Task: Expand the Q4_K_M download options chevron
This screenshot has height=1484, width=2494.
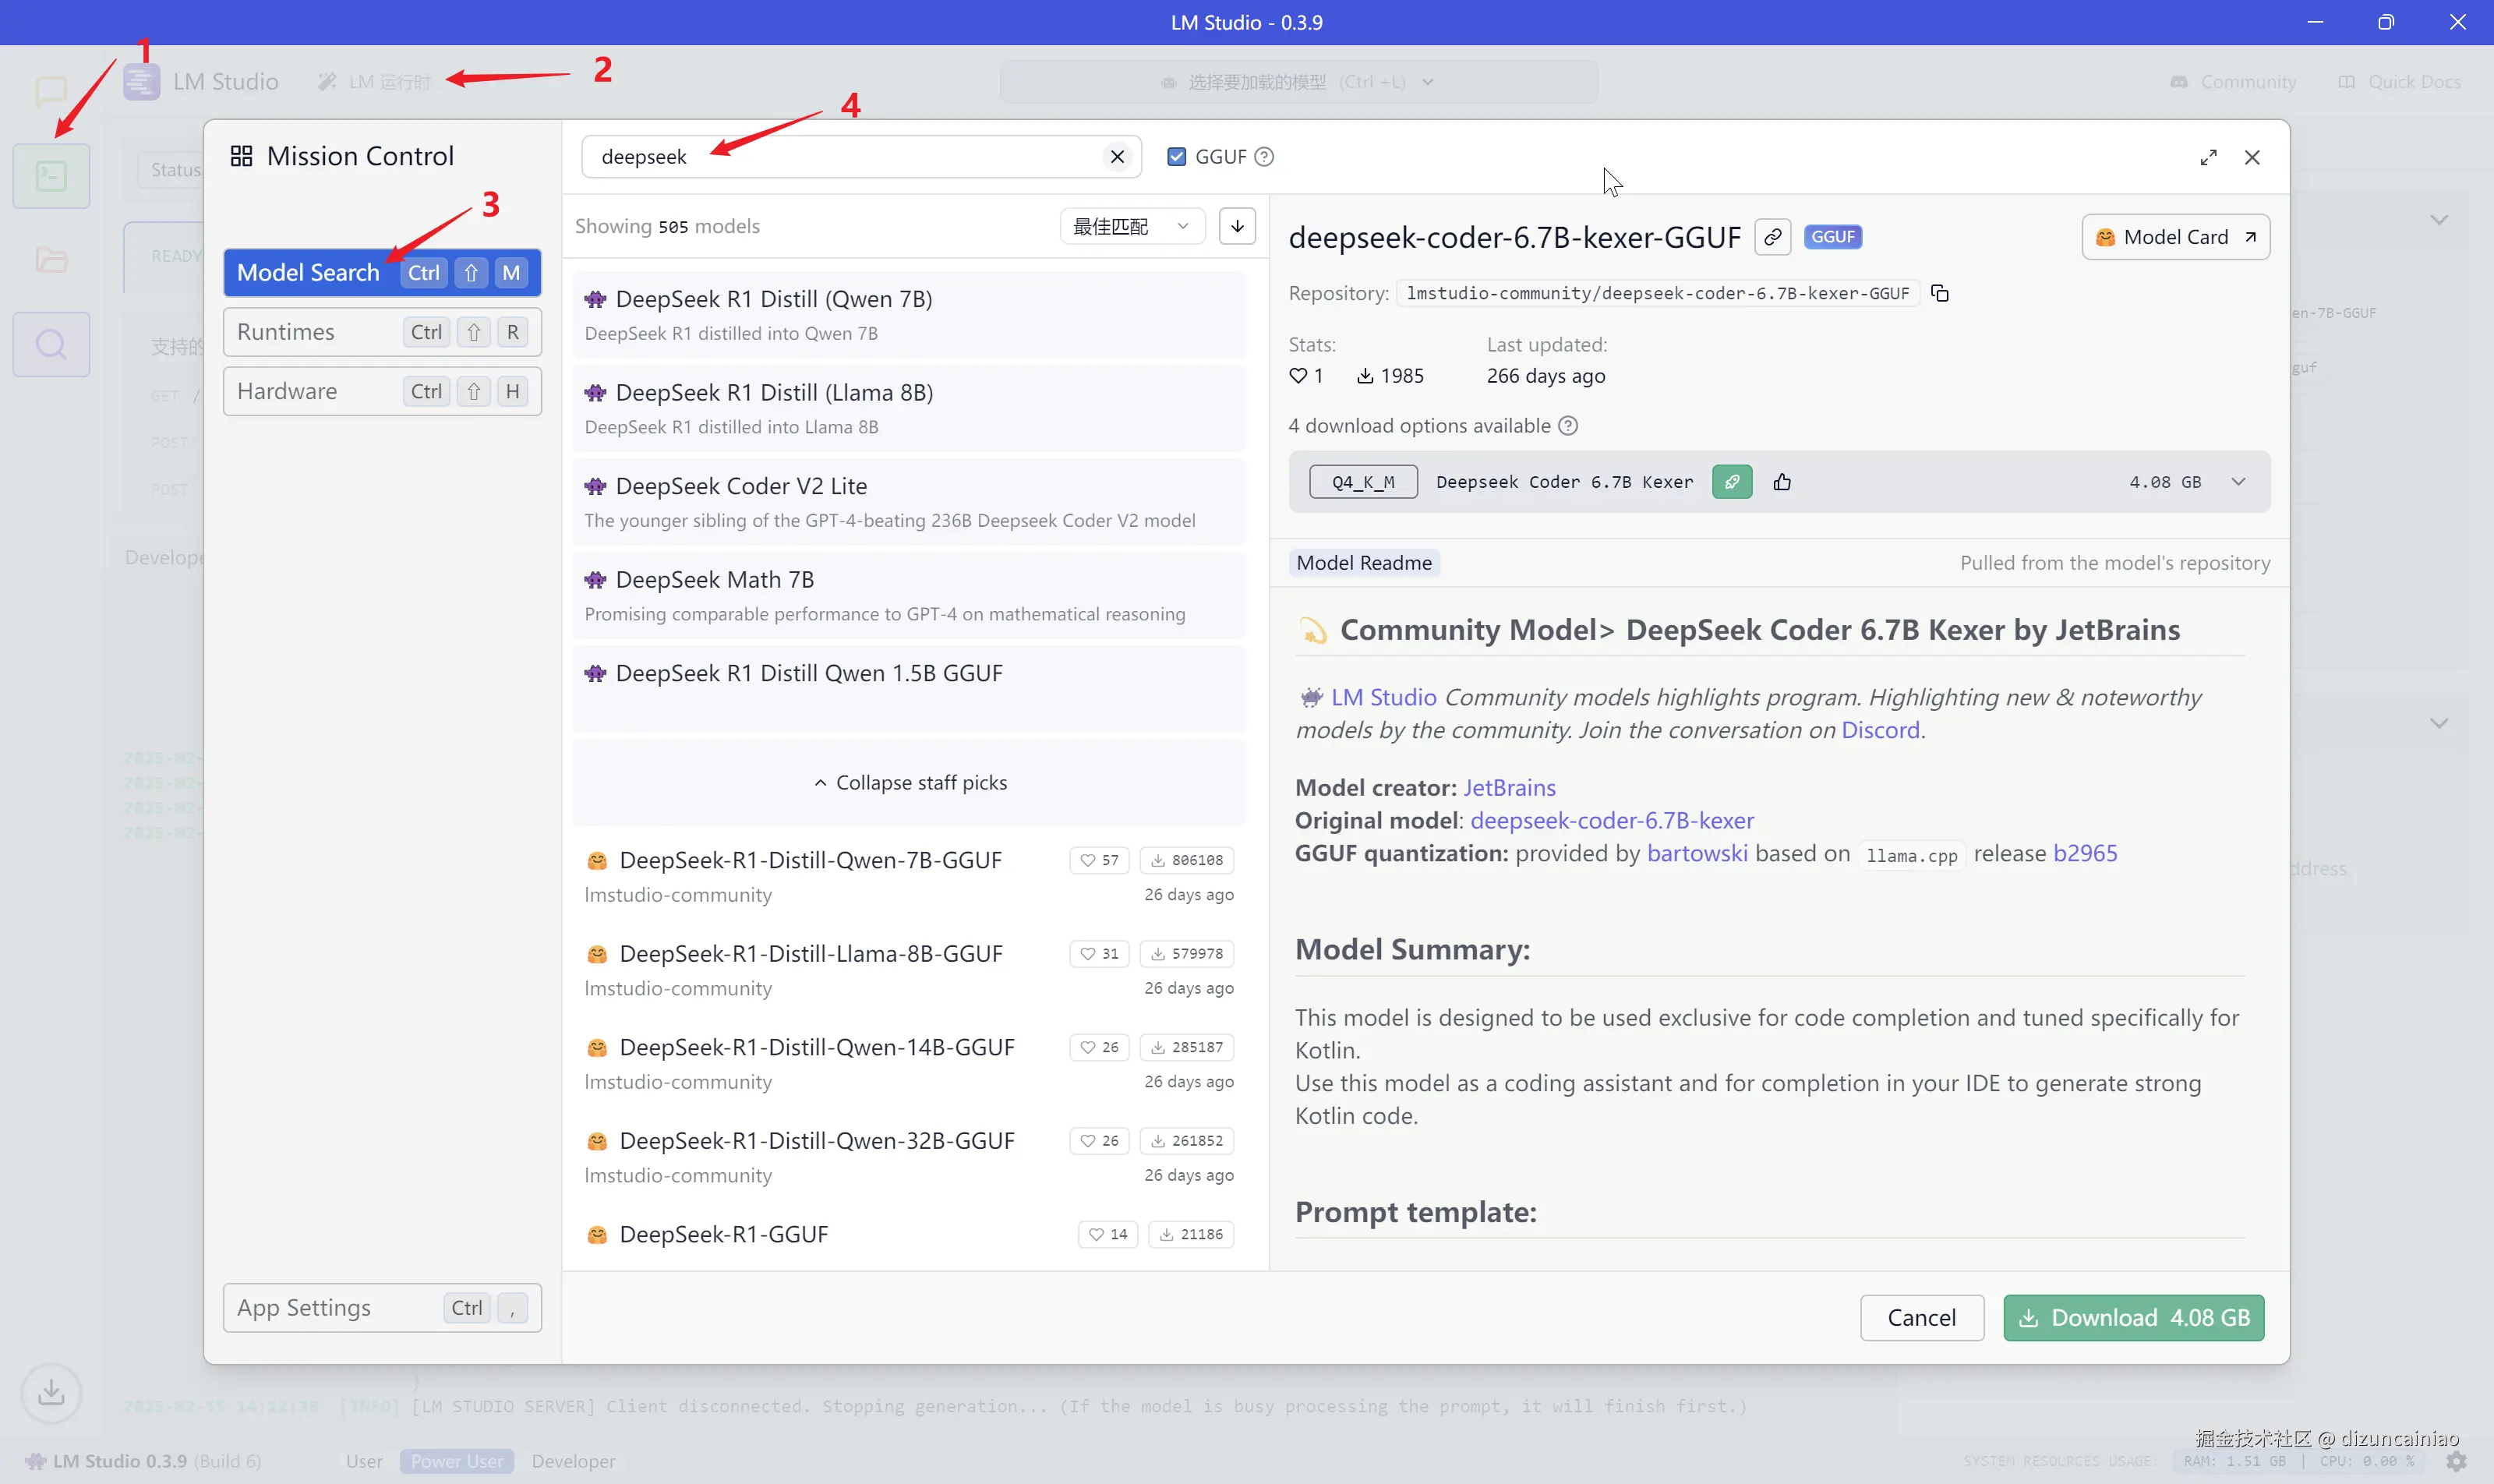Action: (x=2238, y=482)
